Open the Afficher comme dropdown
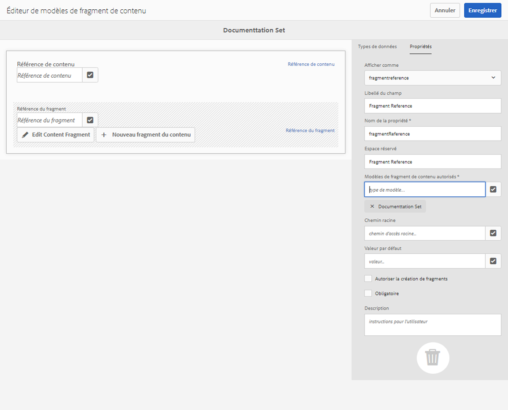The width and height of the screenshot is (508, 410). 432,78
